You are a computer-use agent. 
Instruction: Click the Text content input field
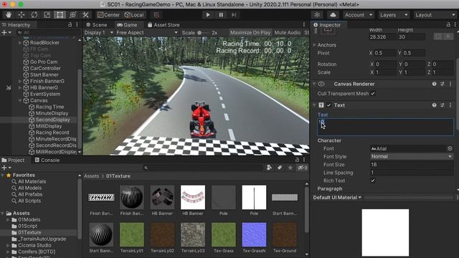click(x=386, y=127)
